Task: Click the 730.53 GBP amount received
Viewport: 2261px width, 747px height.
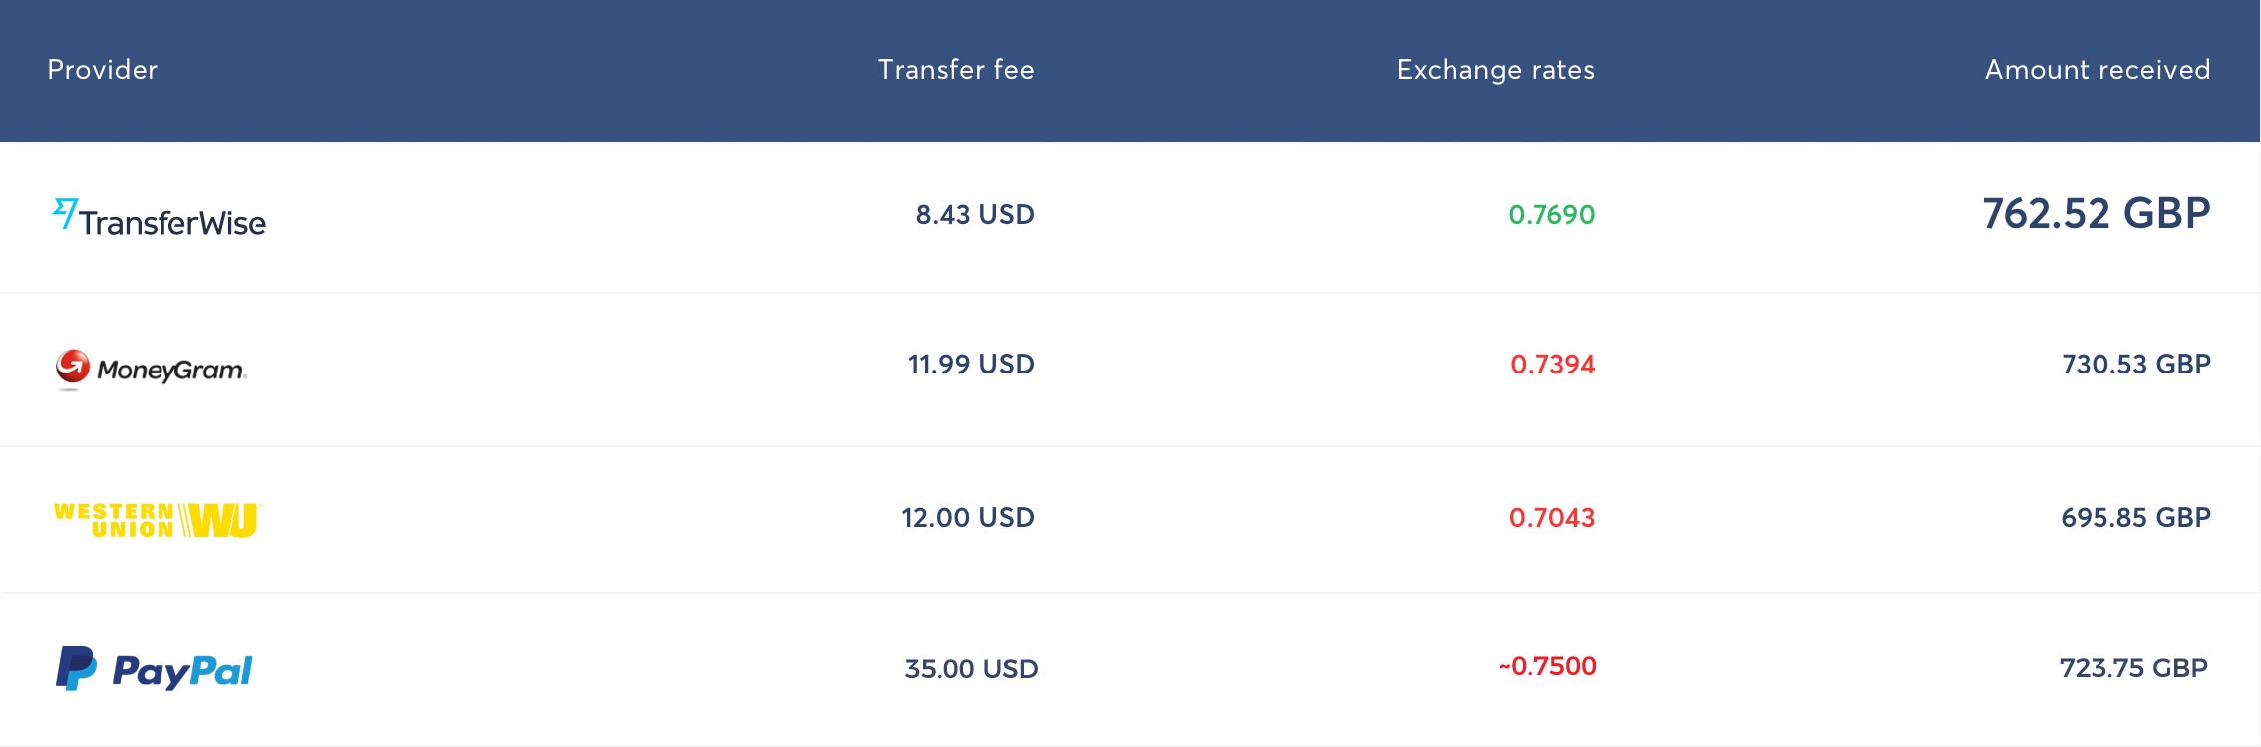Action: (2135, 365)
